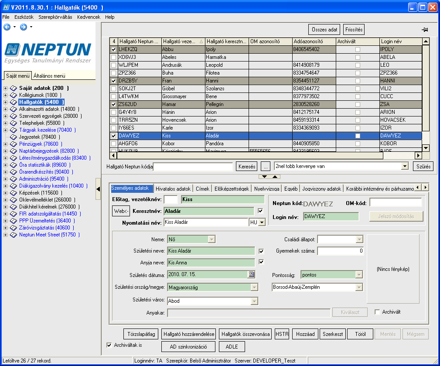440x366 pixels.
Task: Click the OM-kód input field
Action: (396, 202)
